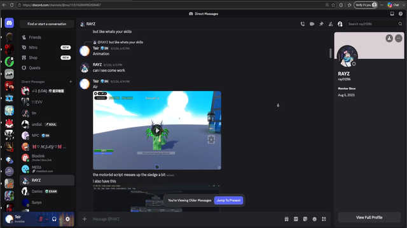Click Jump To Present
This screenshot has width=407, height=228.
pyautogui.click(x=229, y=200)
